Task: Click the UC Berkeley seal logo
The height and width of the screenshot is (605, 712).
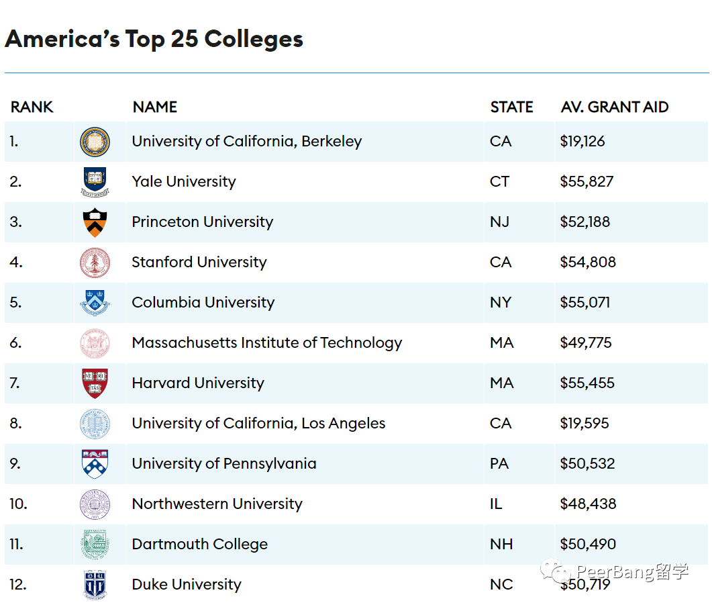Action: [x=95, y=142]
